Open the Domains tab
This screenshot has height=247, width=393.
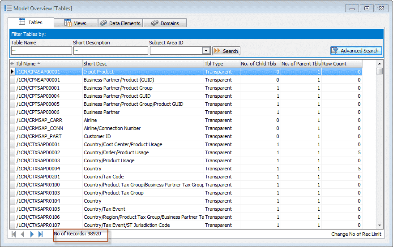[165, 23]
